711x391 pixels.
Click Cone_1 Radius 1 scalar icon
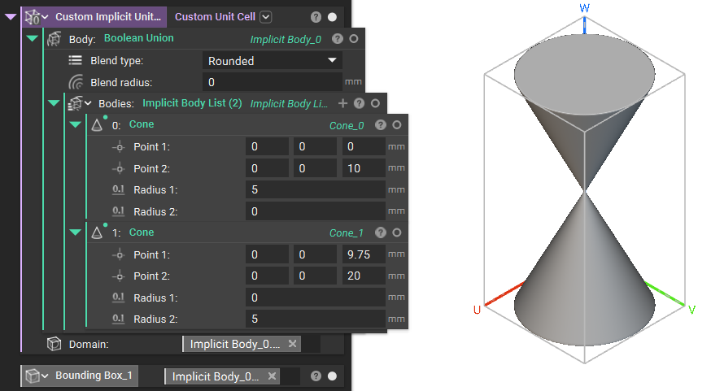coord(118,298)
